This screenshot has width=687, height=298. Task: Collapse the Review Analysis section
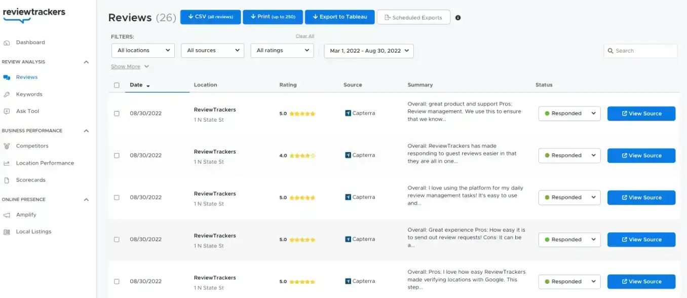click(x=86, y=62)
